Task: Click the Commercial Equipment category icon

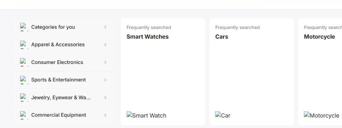Action: [x=24, y=115]
